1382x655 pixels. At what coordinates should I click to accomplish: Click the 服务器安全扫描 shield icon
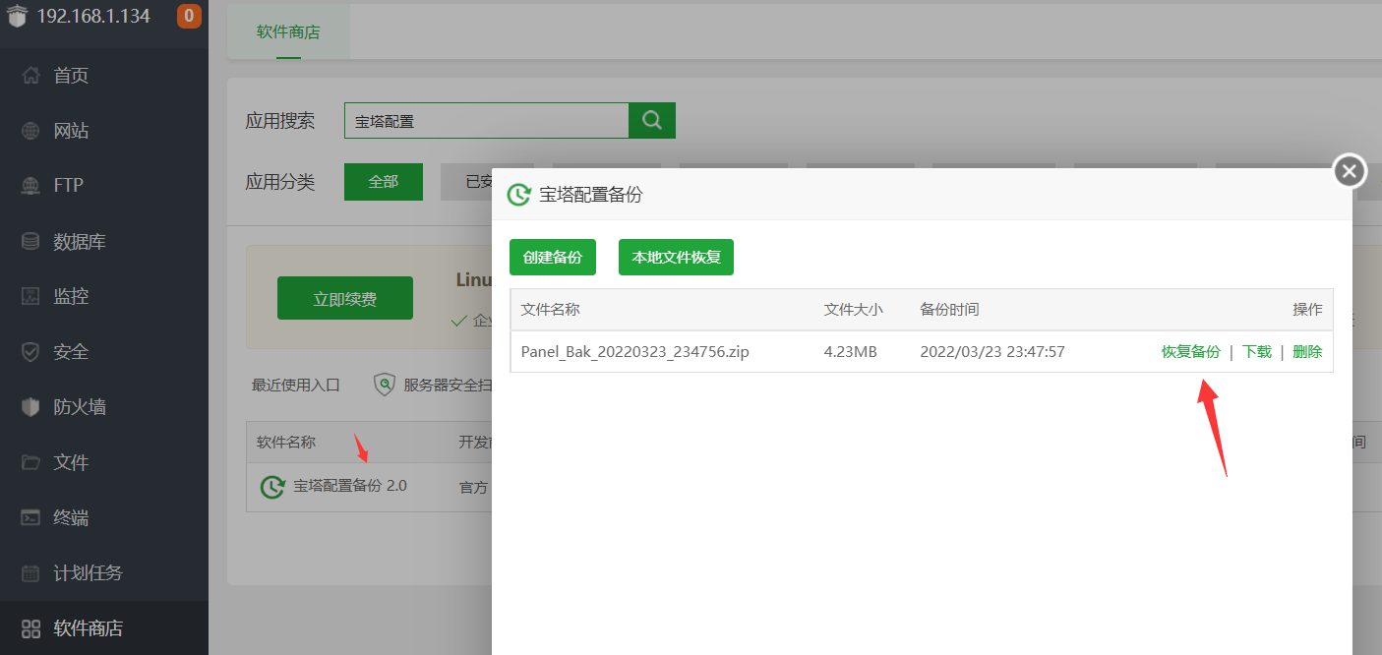click(385, 385)
